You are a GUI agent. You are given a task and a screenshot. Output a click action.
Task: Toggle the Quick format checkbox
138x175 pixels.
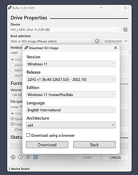click(12, 119)
